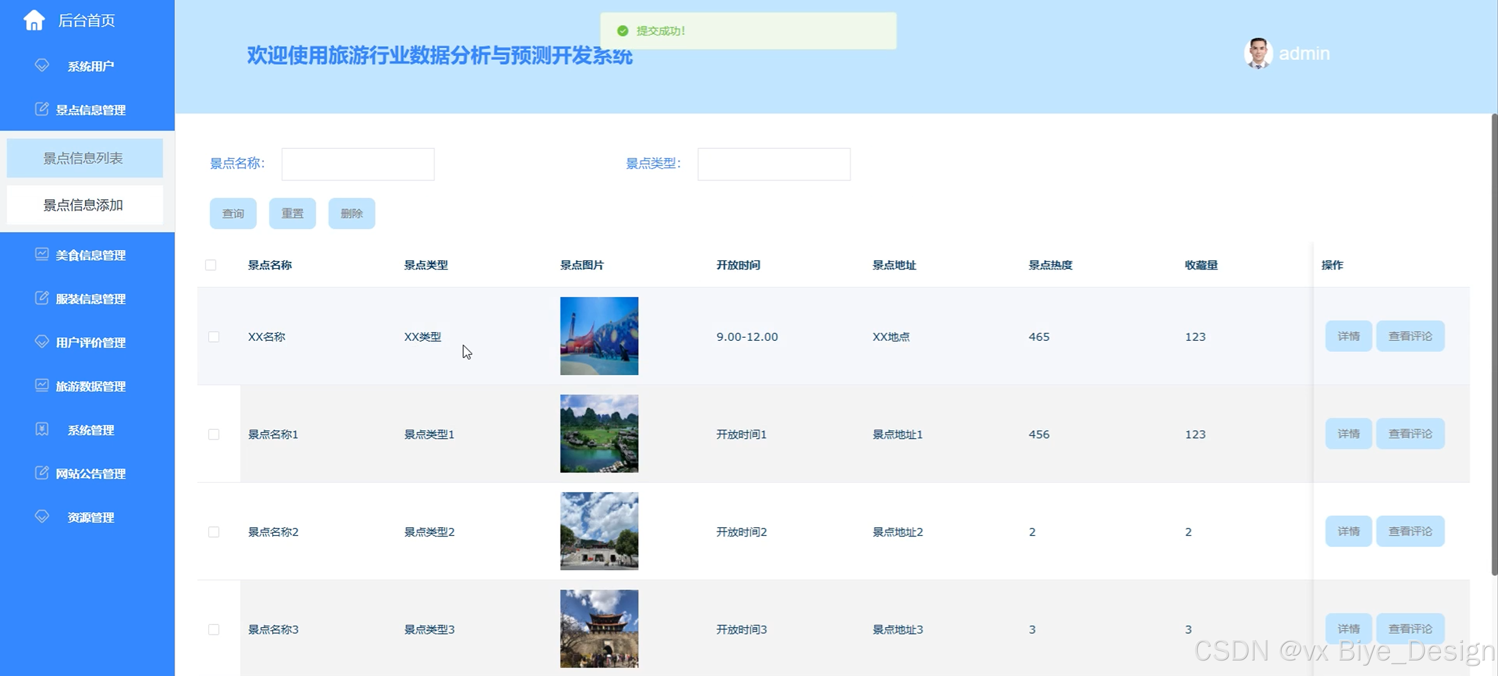Open the 后台首页 menu item
This screenshot has height=676, width=1498.
point(87,20)
